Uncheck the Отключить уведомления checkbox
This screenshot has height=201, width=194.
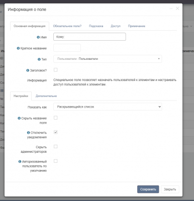[x=56, y=132]
